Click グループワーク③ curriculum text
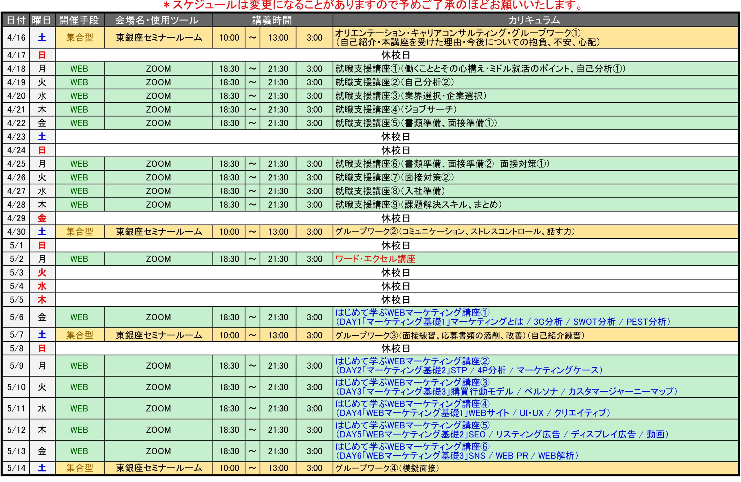The height and width of the screenshot is (482, 741). point(460,335)
